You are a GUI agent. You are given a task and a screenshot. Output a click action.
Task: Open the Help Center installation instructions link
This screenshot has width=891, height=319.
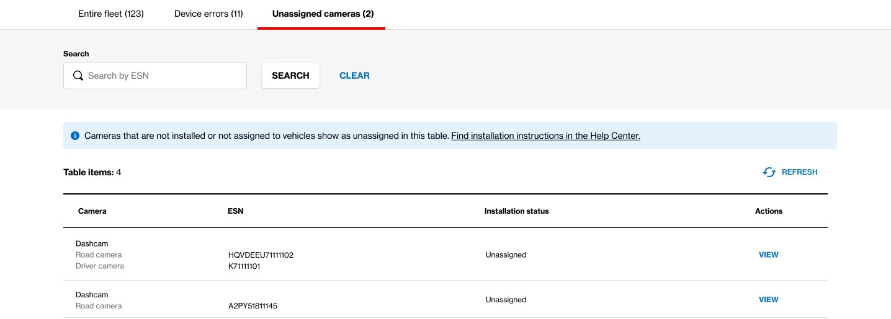point(545,136)
